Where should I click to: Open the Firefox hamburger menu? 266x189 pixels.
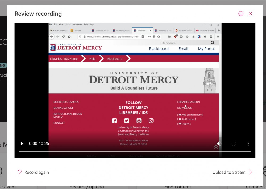[x=218, y=36]
